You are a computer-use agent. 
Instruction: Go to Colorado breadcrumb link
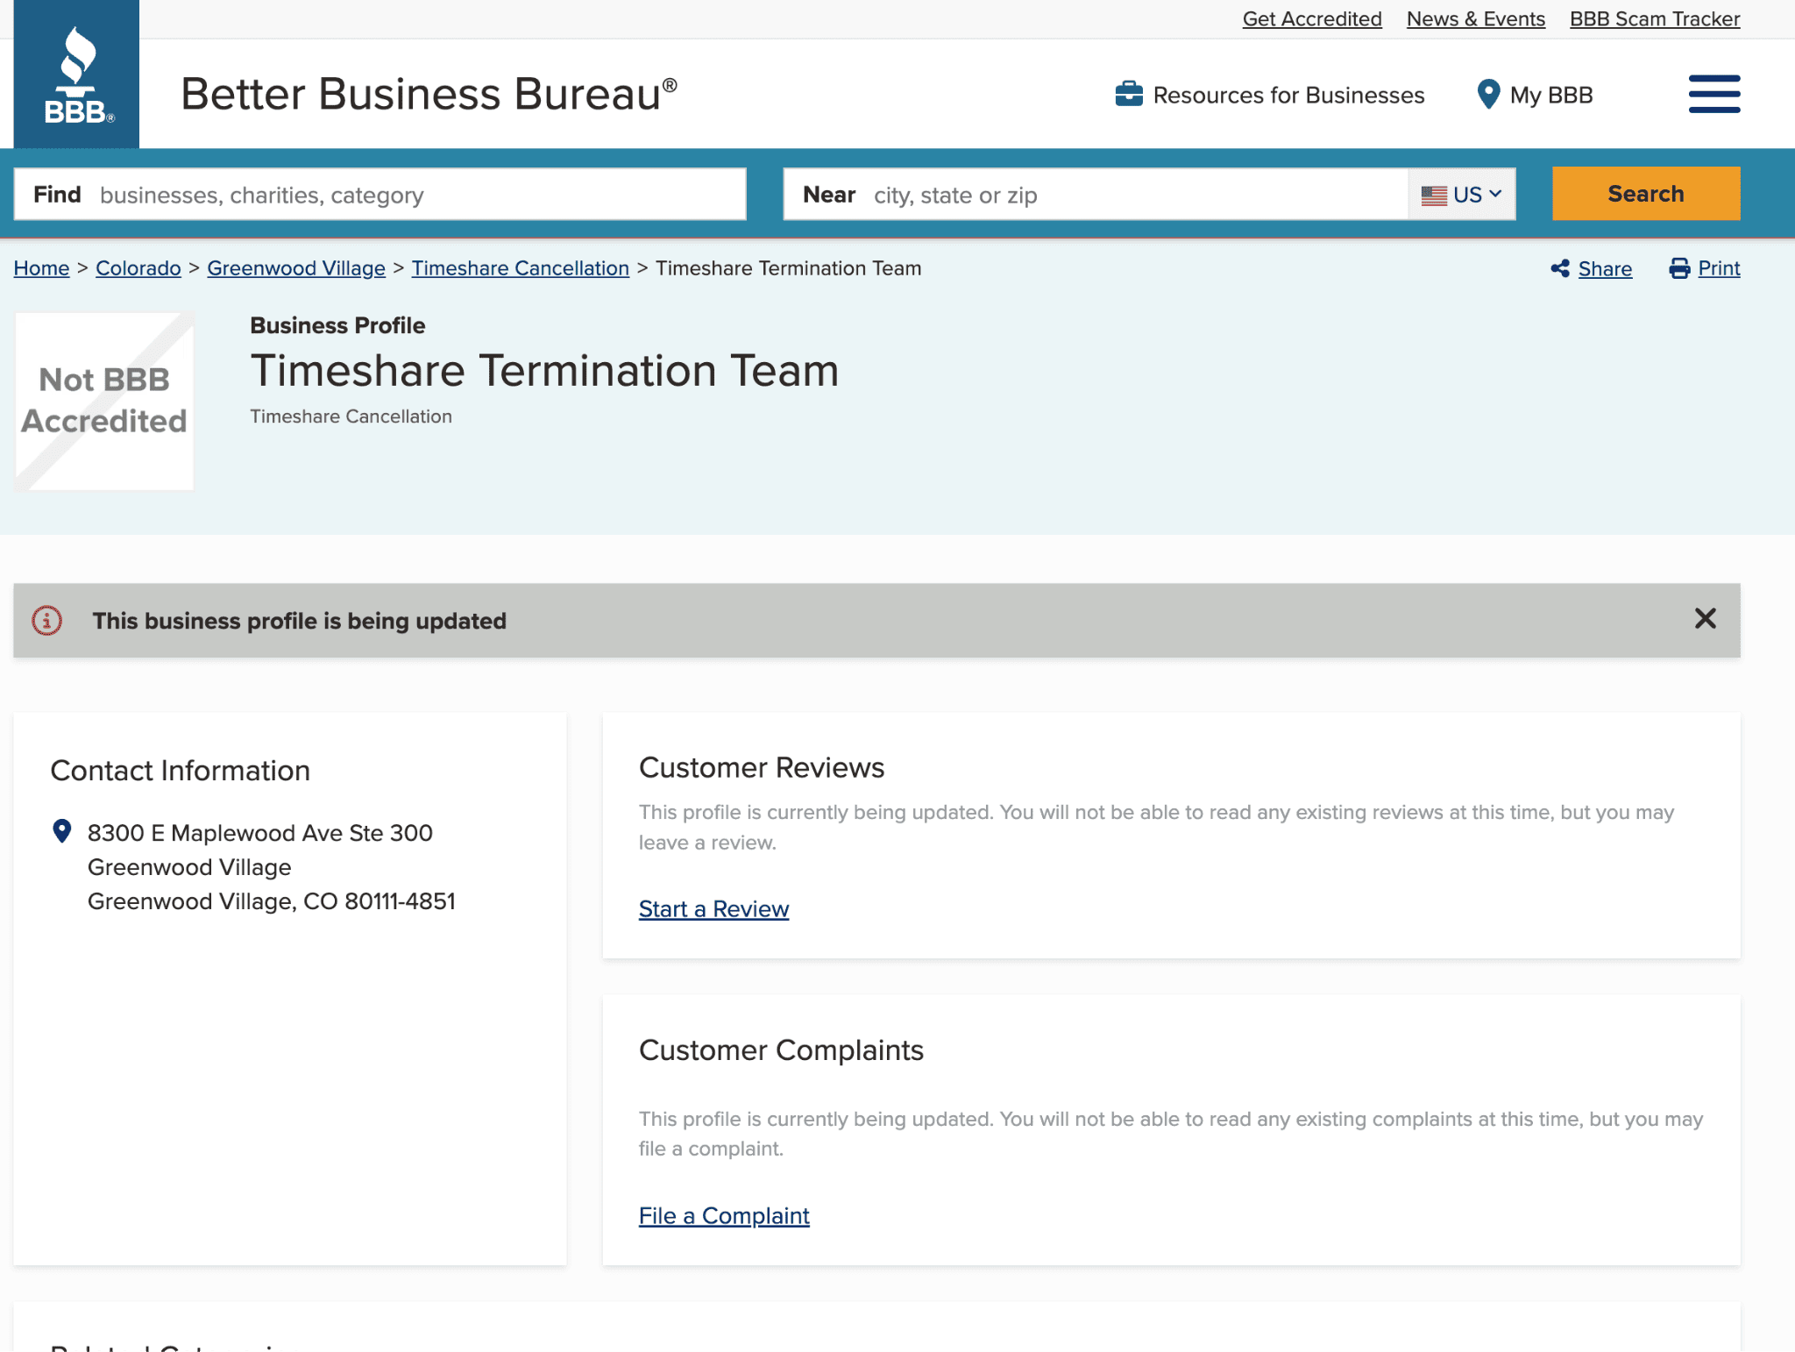[x=138, y=268]
